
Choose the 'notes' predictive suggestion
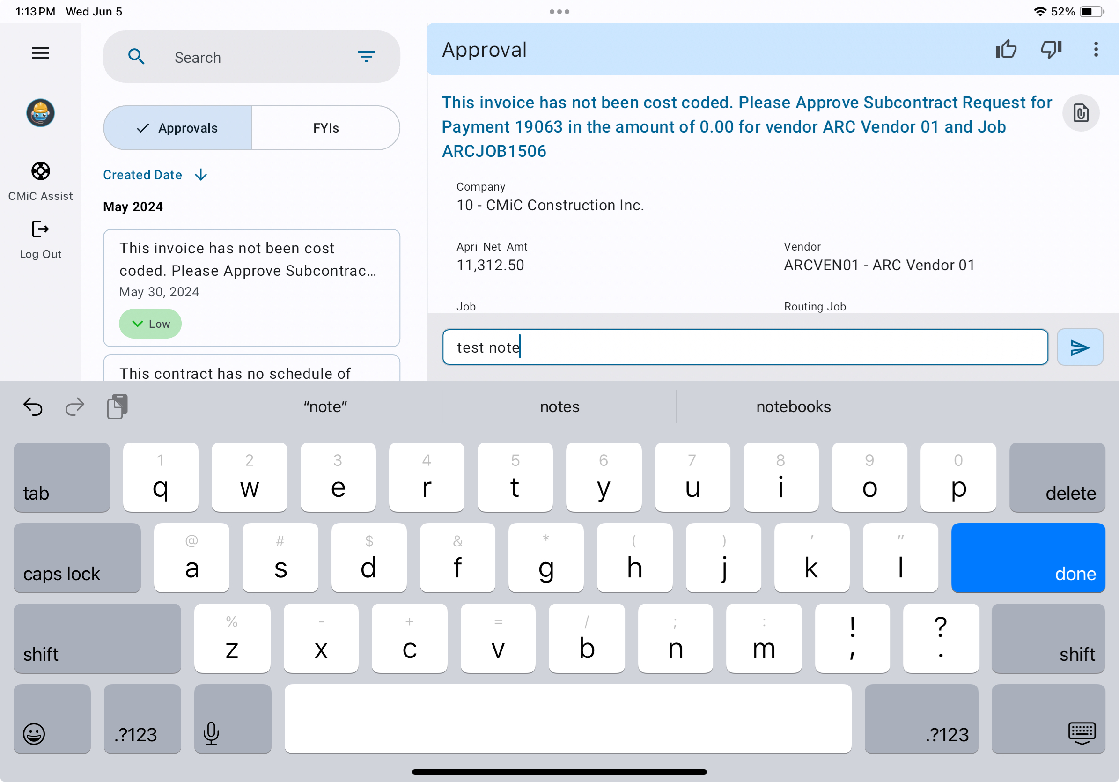tap(559, 406)
